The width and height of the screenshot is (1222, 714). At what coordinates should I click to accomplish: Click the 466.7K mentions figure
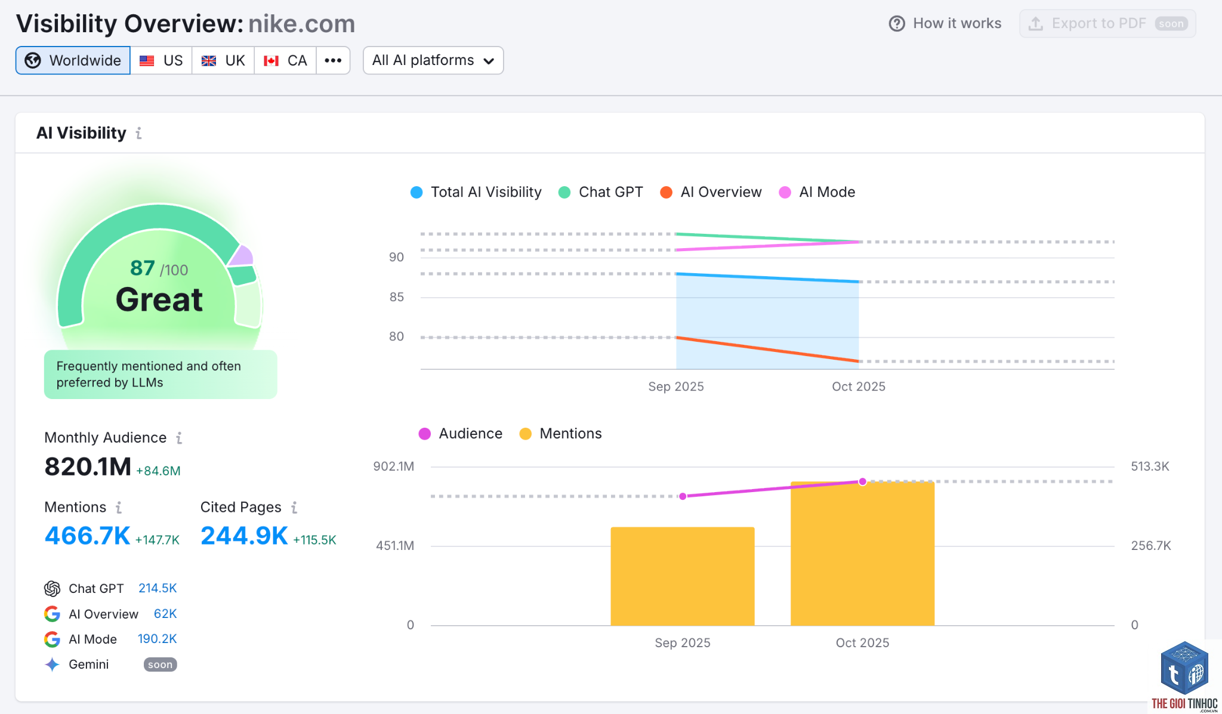tap(87, 536)
